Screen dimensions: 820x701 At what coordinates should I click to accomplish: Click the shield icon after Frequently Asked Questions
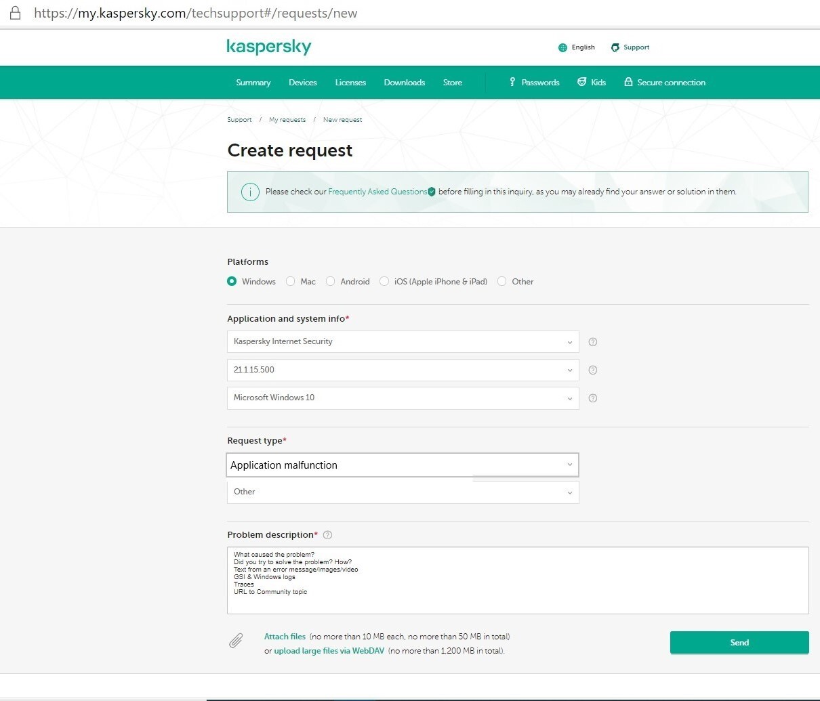(432, 192)
